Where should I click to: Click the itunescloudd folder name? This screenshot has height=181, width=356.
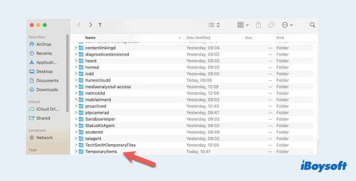[98, 80]
